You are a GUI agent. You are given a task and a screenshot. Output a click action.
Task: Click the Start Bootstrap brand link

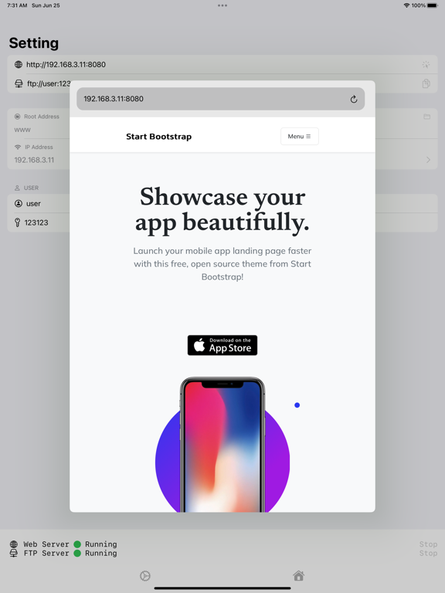click(158, 137)
